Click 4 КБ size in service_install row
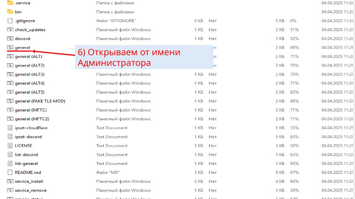The height and width of the screenshot is (199, 355). click(x=280, y=181)
